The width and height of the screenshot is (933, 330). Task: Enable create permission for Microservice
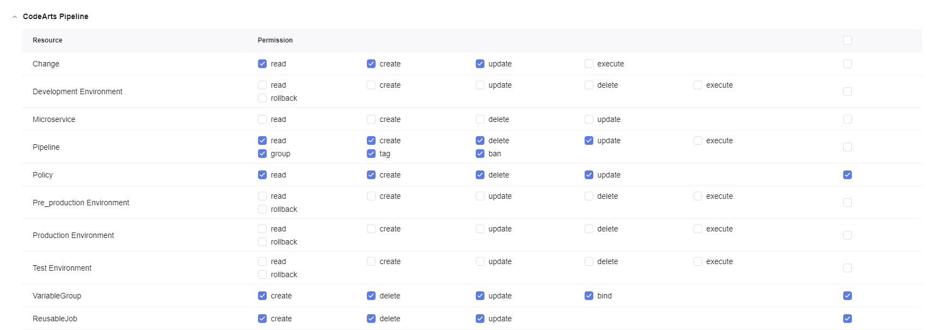click(x=371, y=119)
